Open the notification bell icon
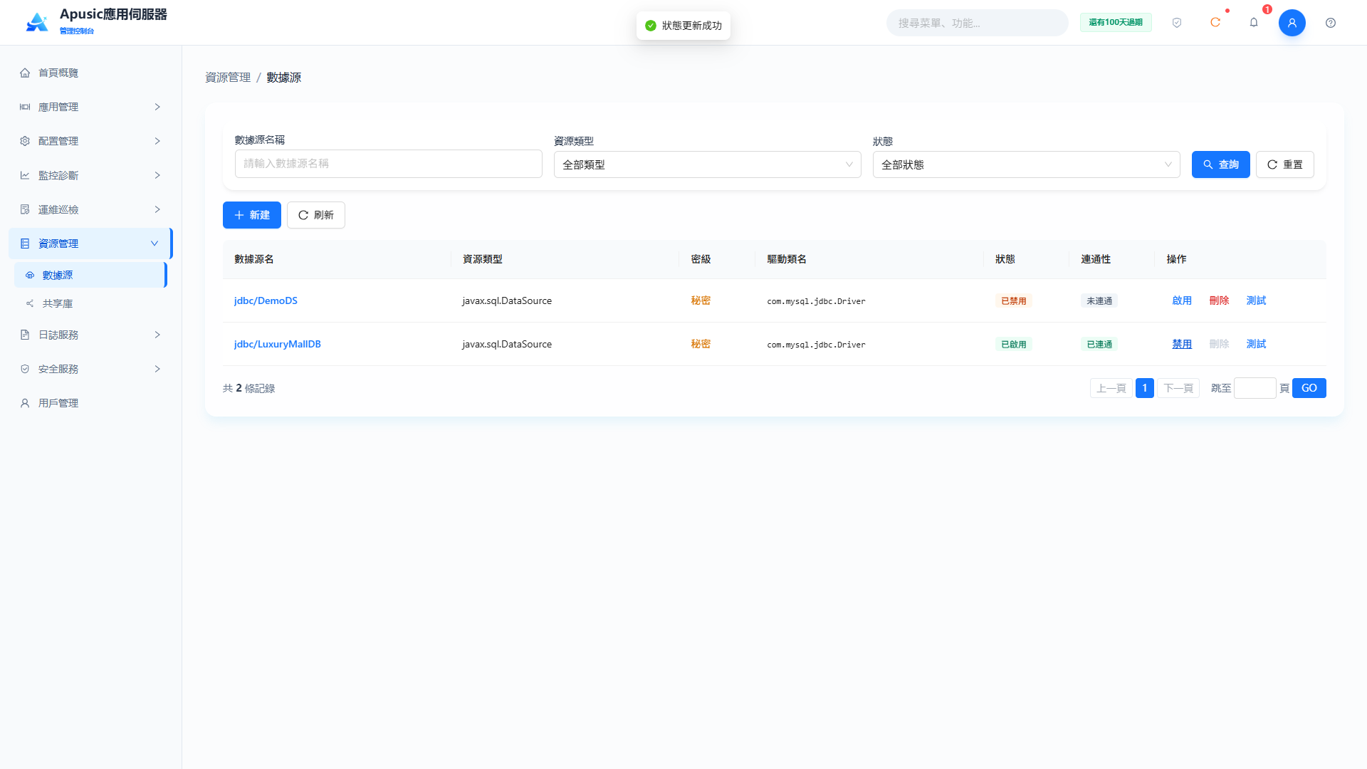This screenshot has width=1367, height=769. (1254, 23)
